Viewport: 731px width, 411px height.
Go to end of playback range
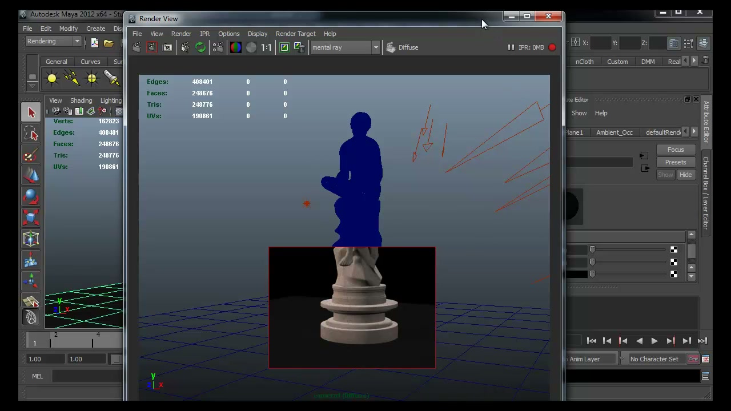(x=702, y=341)
